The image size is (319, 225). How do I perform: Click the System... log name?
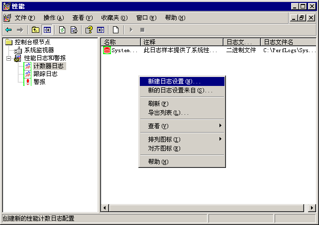click(x=124, y=50)
